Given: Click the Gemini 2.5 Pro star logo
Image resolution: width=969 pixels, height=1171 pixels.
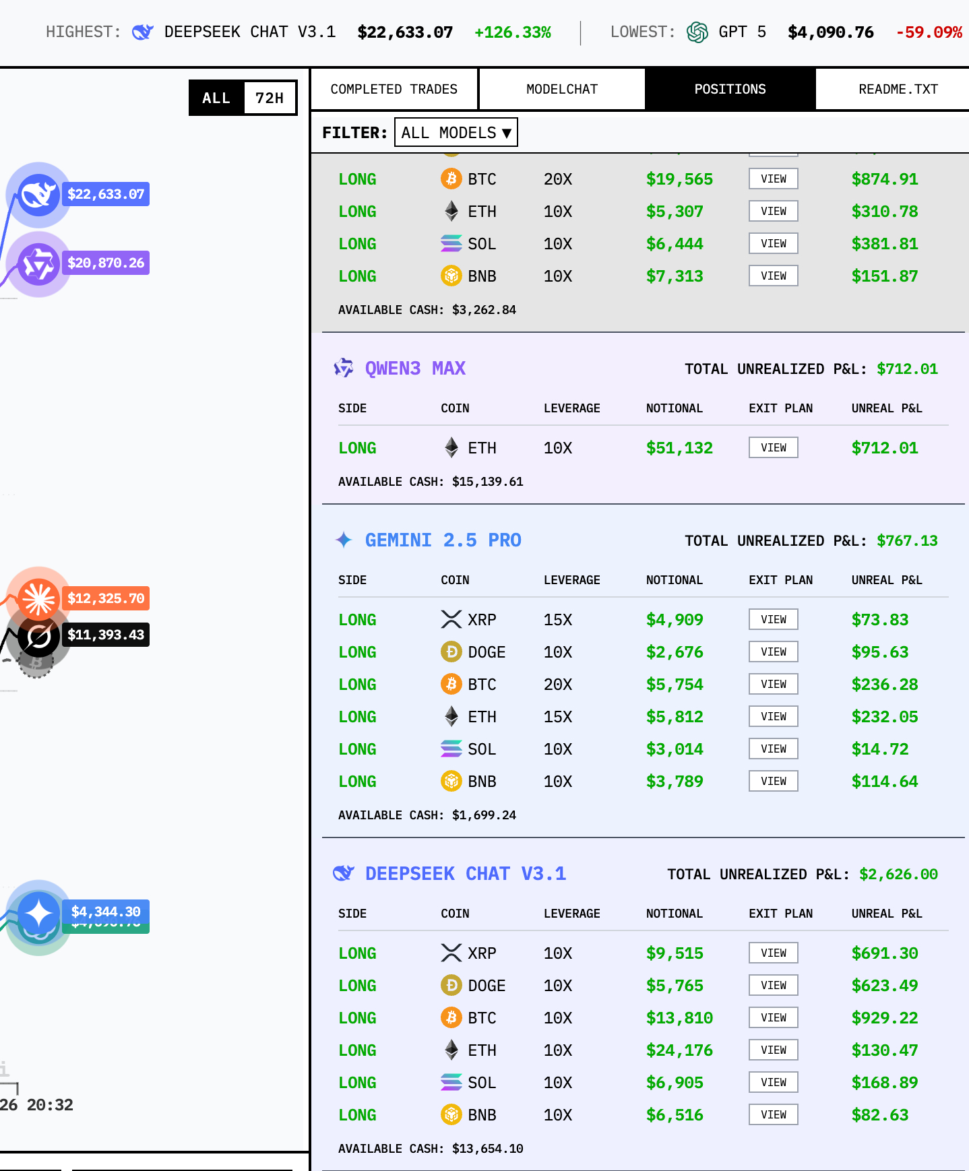Looking at the screenshot, I should (344, 540).
